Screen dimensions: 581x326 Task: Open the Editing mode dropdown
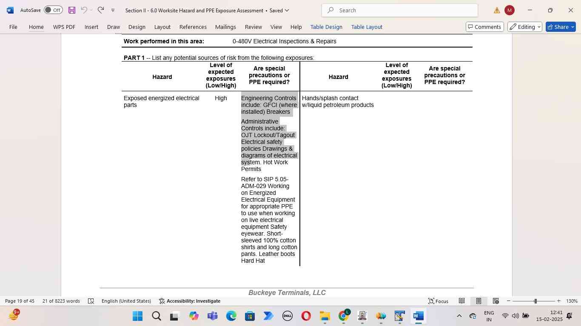[525, 27]
